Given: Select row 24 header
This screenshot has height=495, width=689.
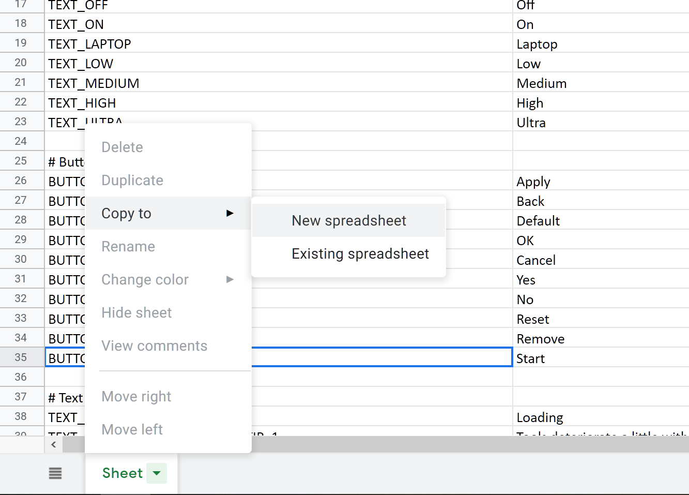Looking at the screenshot, I should [x=21, y=141].
